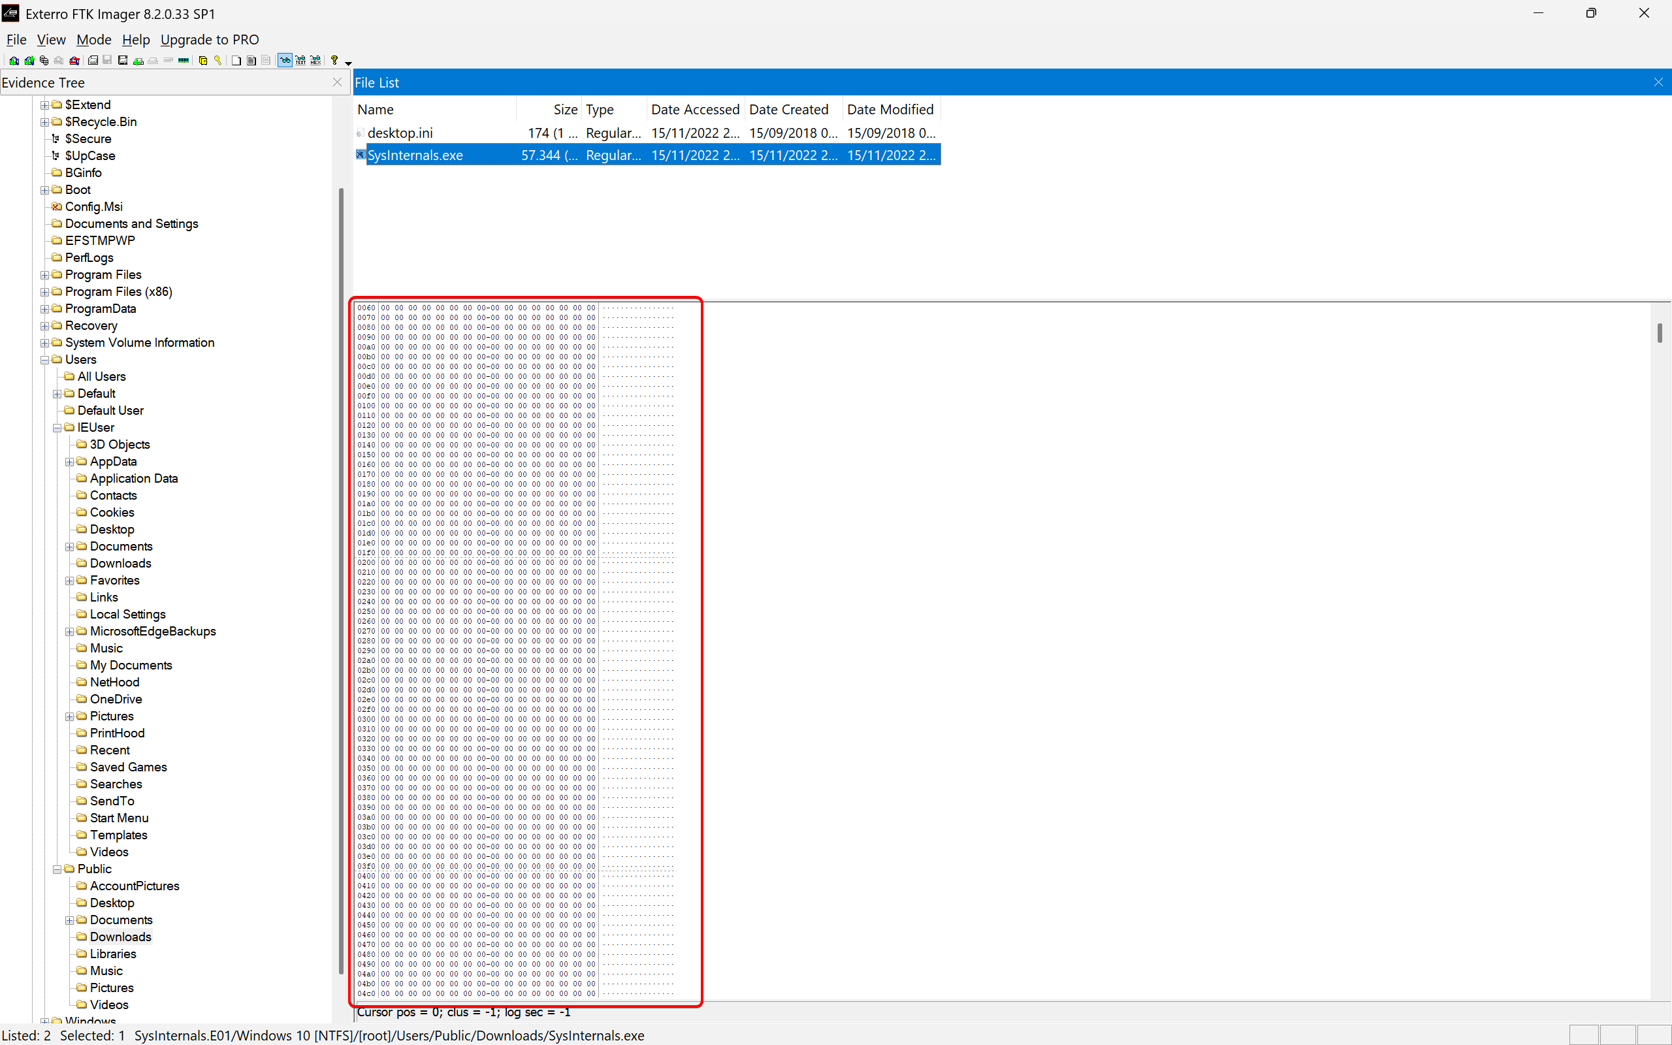The image size is (1672, 1045).
Task: Click the Remove All Evidence Items icon
Action: (x=74, y=61)
